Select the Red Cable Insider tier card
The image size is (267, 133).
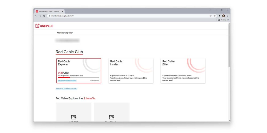pos(131,71)
